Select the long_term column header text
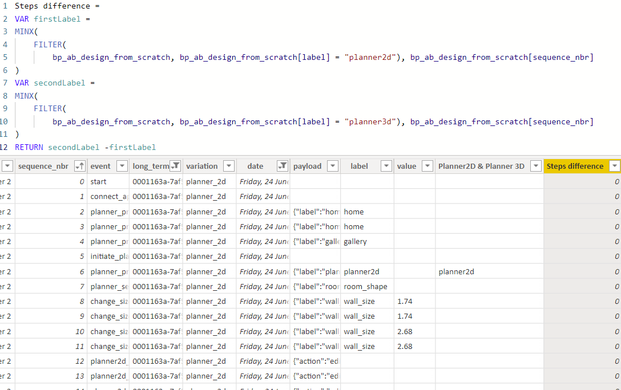Viewport: 621px width, 390px height. point(151,166)
